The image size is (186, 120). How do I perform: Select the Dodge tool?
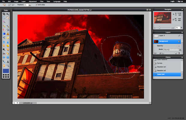pos(4,50)
